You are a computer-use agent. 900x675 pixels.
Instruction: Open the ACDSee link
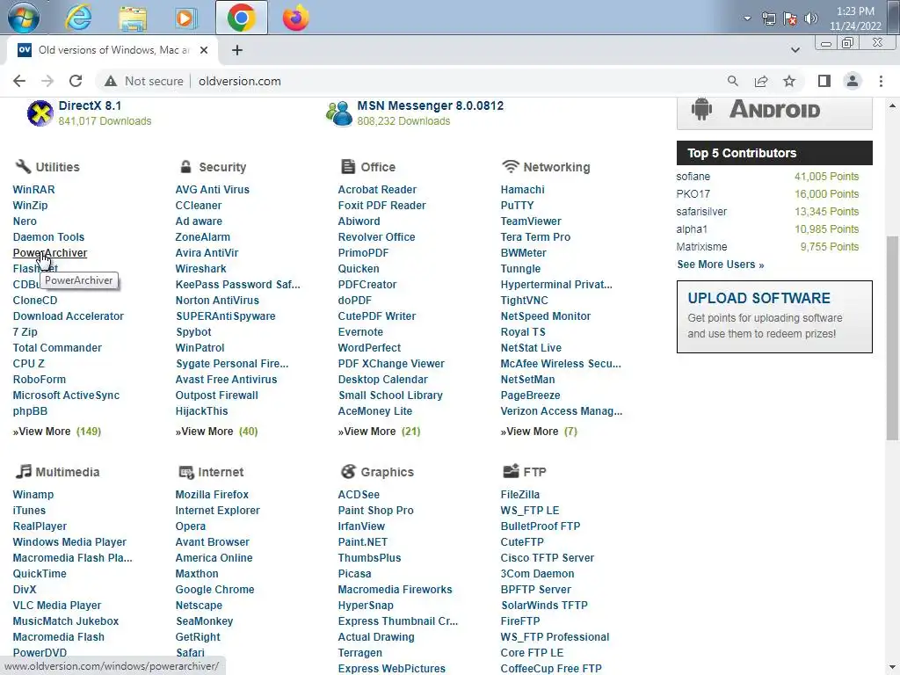(x=359, y=494)
